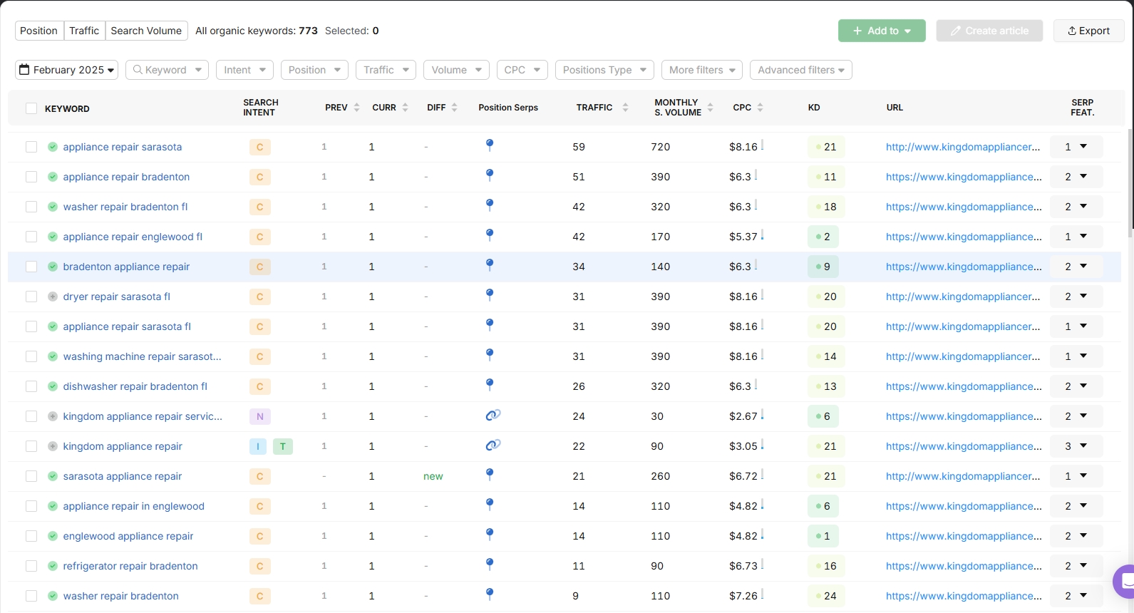The image size is (1134, 613).
Task: Select the washer repair bradenton fl row checkbox
Action: (31, 207)
